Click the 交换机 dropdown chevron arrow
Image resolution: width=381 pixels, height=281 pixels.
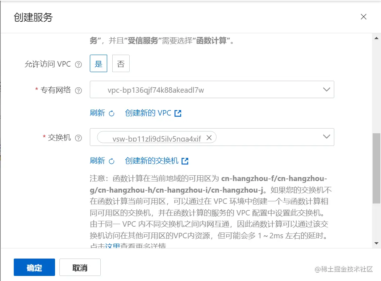(x=327, y=137)
